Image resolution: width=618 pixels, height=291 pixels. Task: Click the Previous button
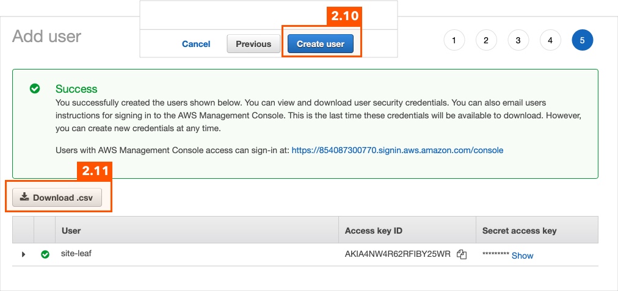(253, 44)
